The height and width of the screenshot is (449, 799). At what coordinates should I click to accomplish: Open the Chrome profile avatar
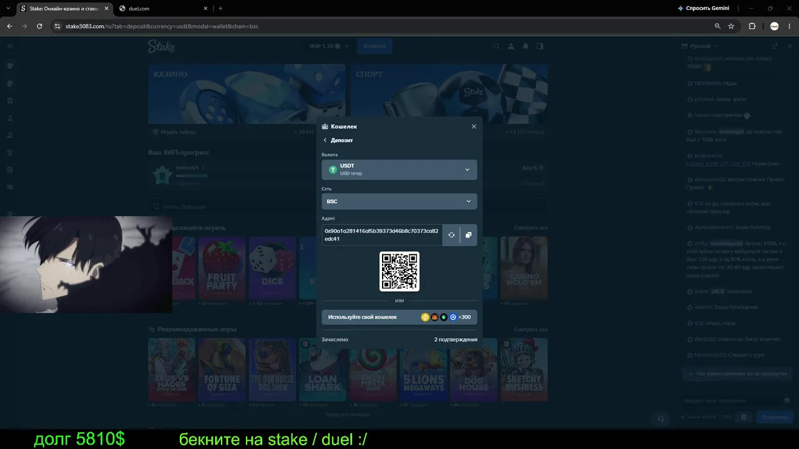tap(775, 26)
